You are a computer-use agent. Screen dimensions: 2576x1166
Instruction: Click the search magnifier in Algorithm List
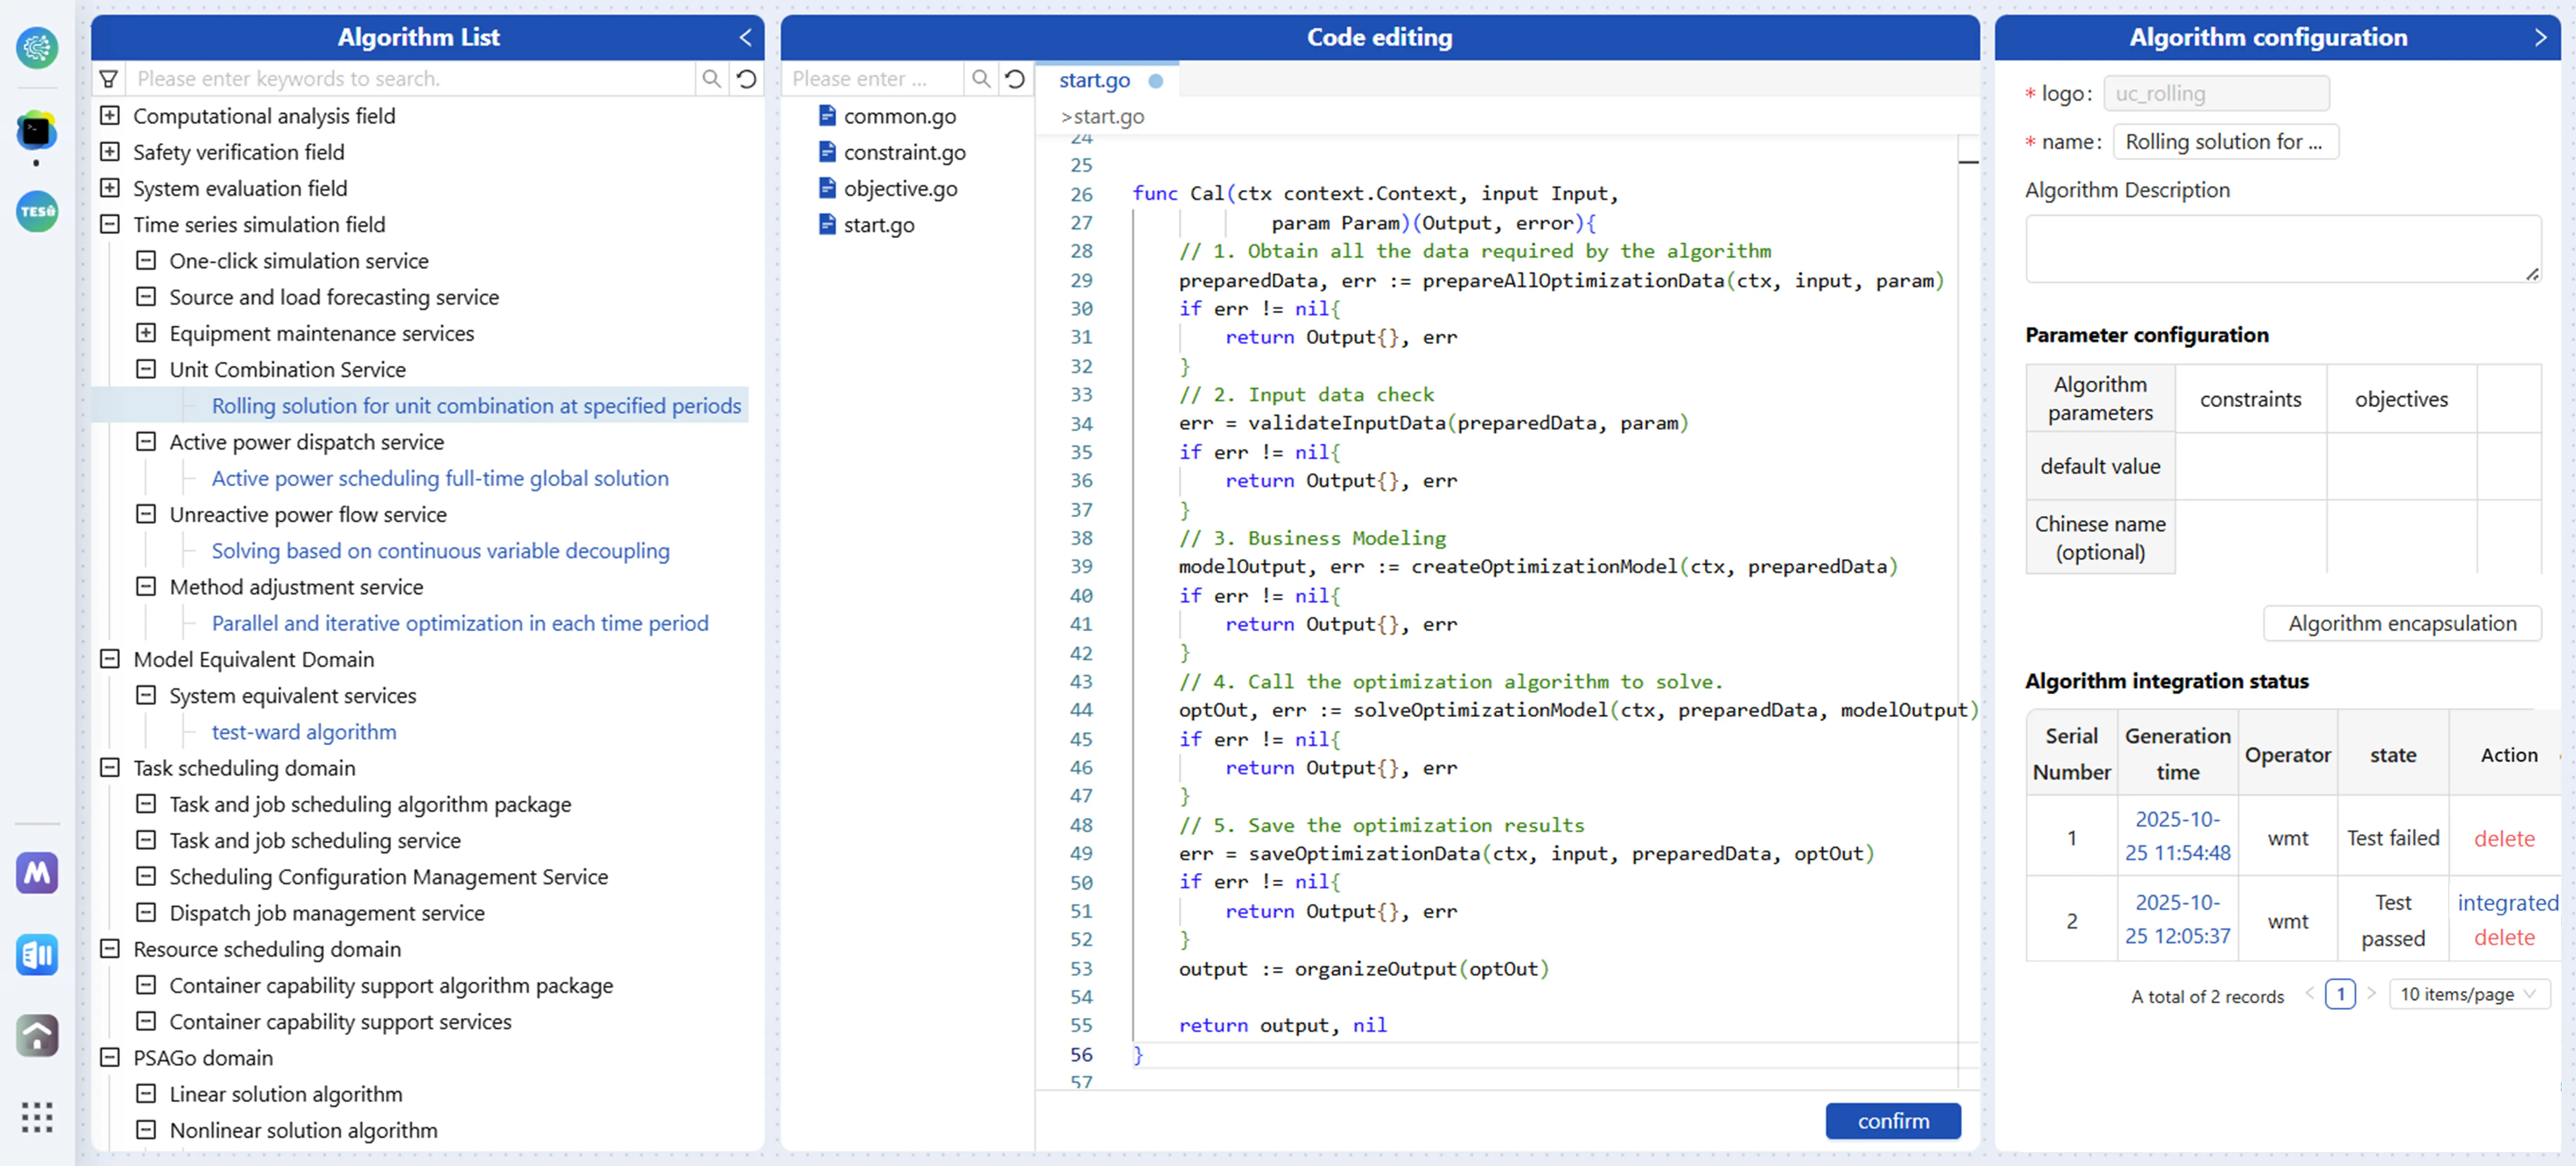[711, 79]
